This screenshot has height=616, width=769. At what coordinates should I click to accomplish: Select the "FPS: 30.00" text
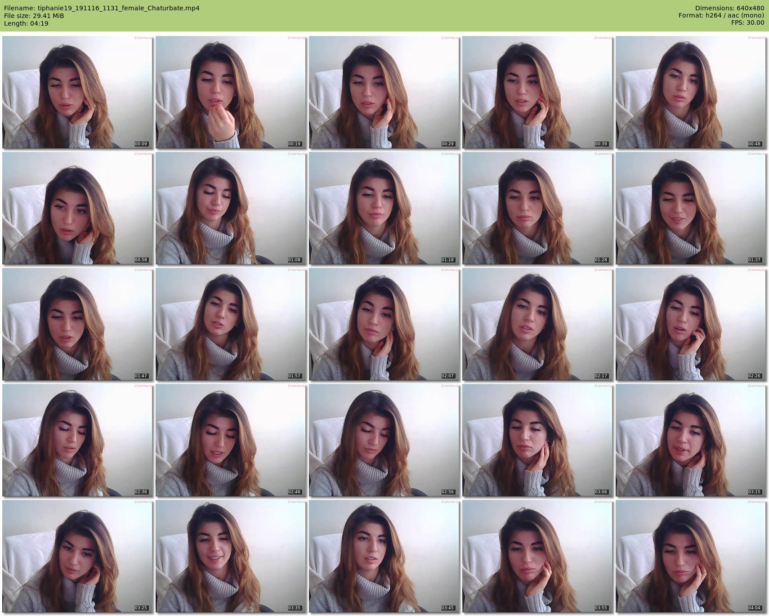tap(747, 23)
